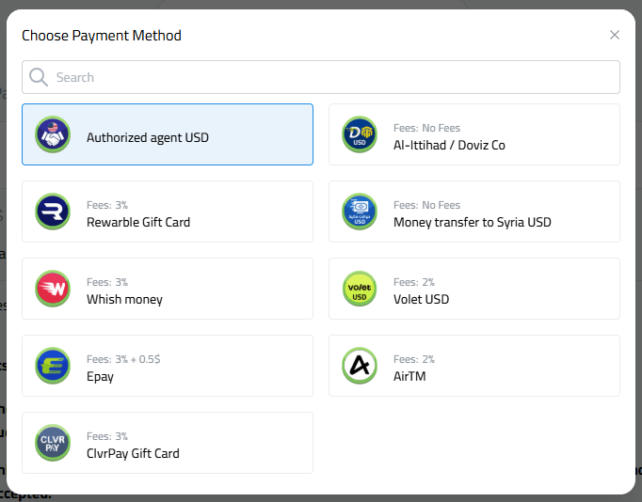Pick Rewarble Gift Card payment option
This screenshot has width=642, height=502.
click(x=168, y=212)
